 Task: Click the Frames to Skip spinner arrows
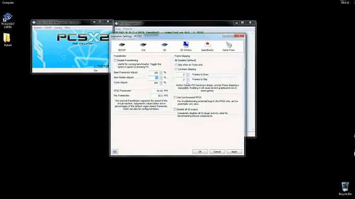tap(187, 79)
